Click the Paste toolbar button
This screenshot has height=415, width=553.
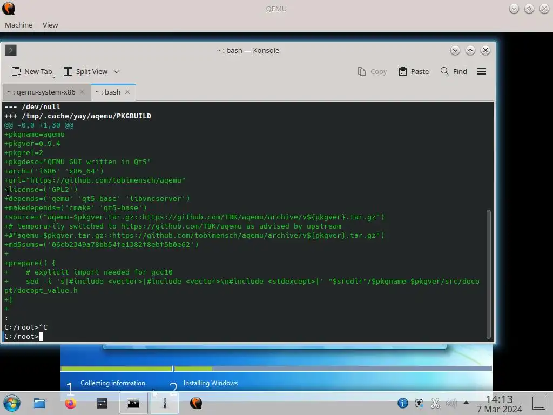pos(414,72)
